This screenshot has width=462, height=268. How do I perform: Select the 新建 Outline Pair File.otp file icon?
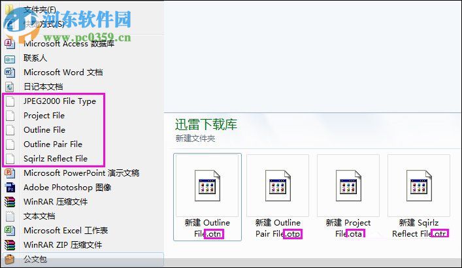tap(278, 186)
